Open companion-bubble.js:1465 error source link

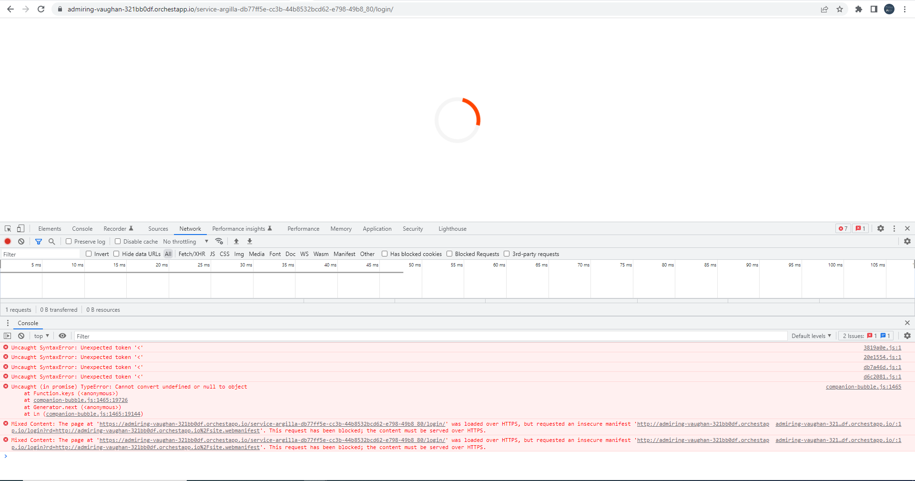tap(863, 386)
